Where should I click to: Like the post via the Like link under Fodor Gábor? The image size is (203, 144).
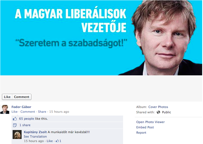coord(15,112)
